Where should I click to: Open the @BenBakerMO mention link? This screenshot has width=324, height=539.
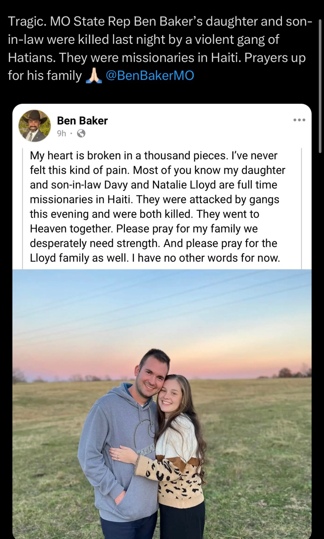click(150, 76)
